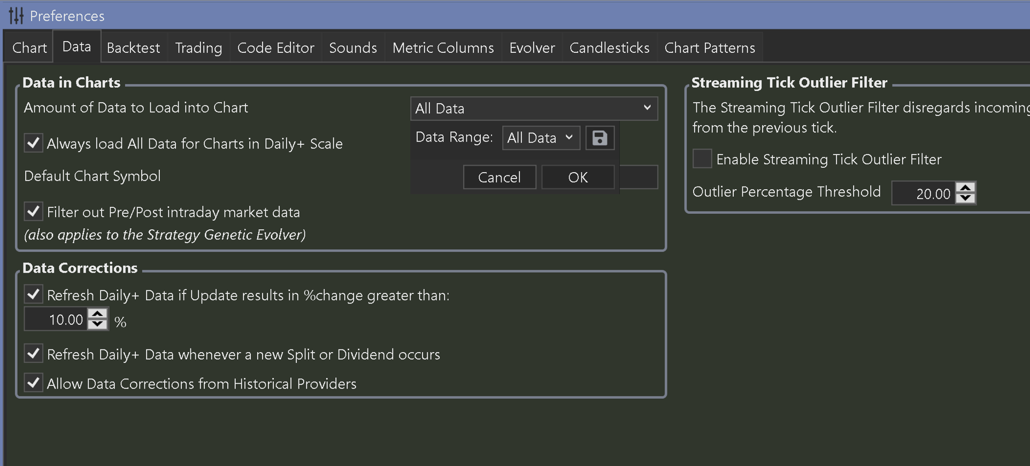Switch to the Backtest tab

[x=133, y=48]
